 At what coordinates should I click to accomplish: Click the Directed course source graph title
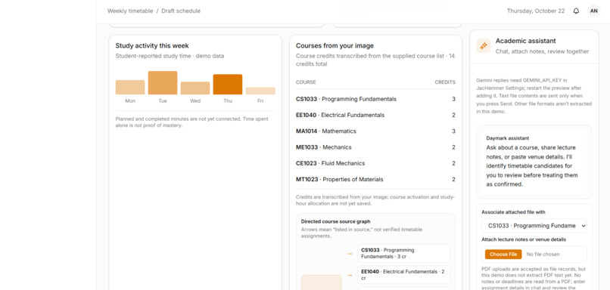pos(336,221)
